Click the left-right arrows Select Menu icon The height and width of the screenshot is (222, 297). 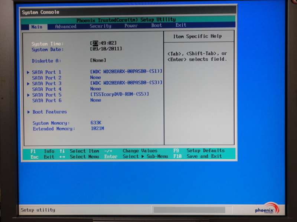(62, 157)
